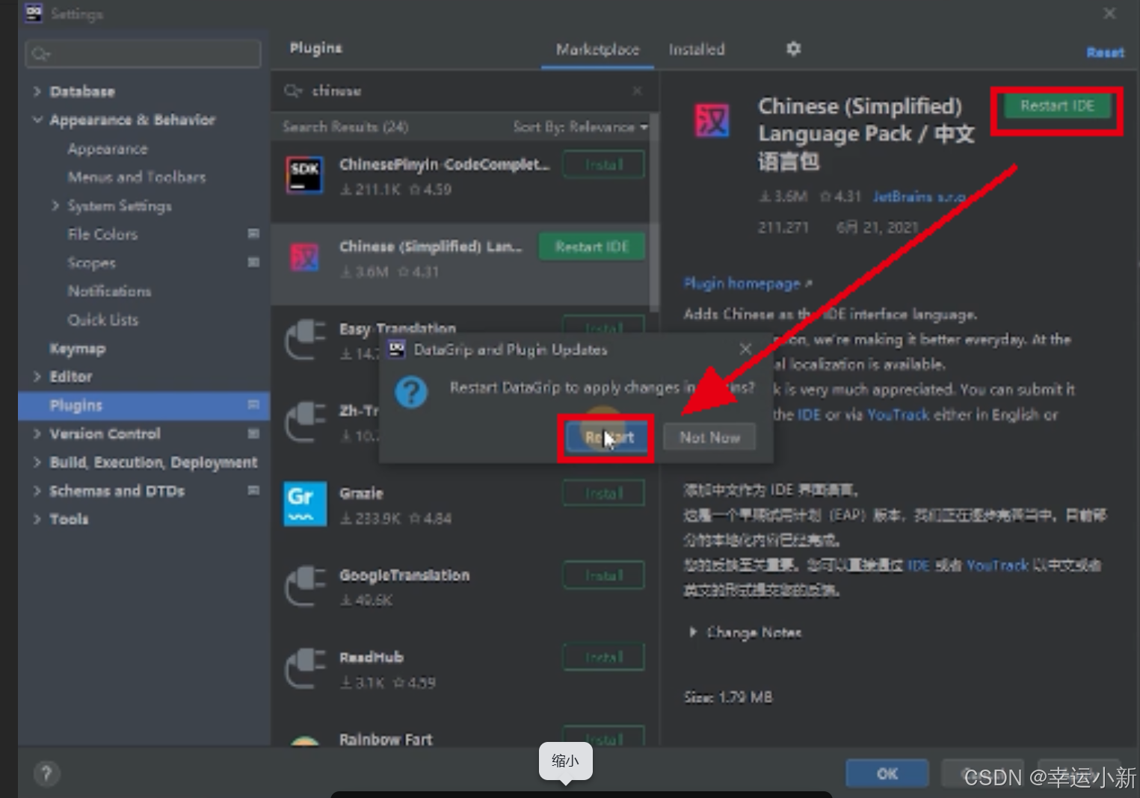Expand the Database settings node
Screen dimensions: 1140x798
37,91
